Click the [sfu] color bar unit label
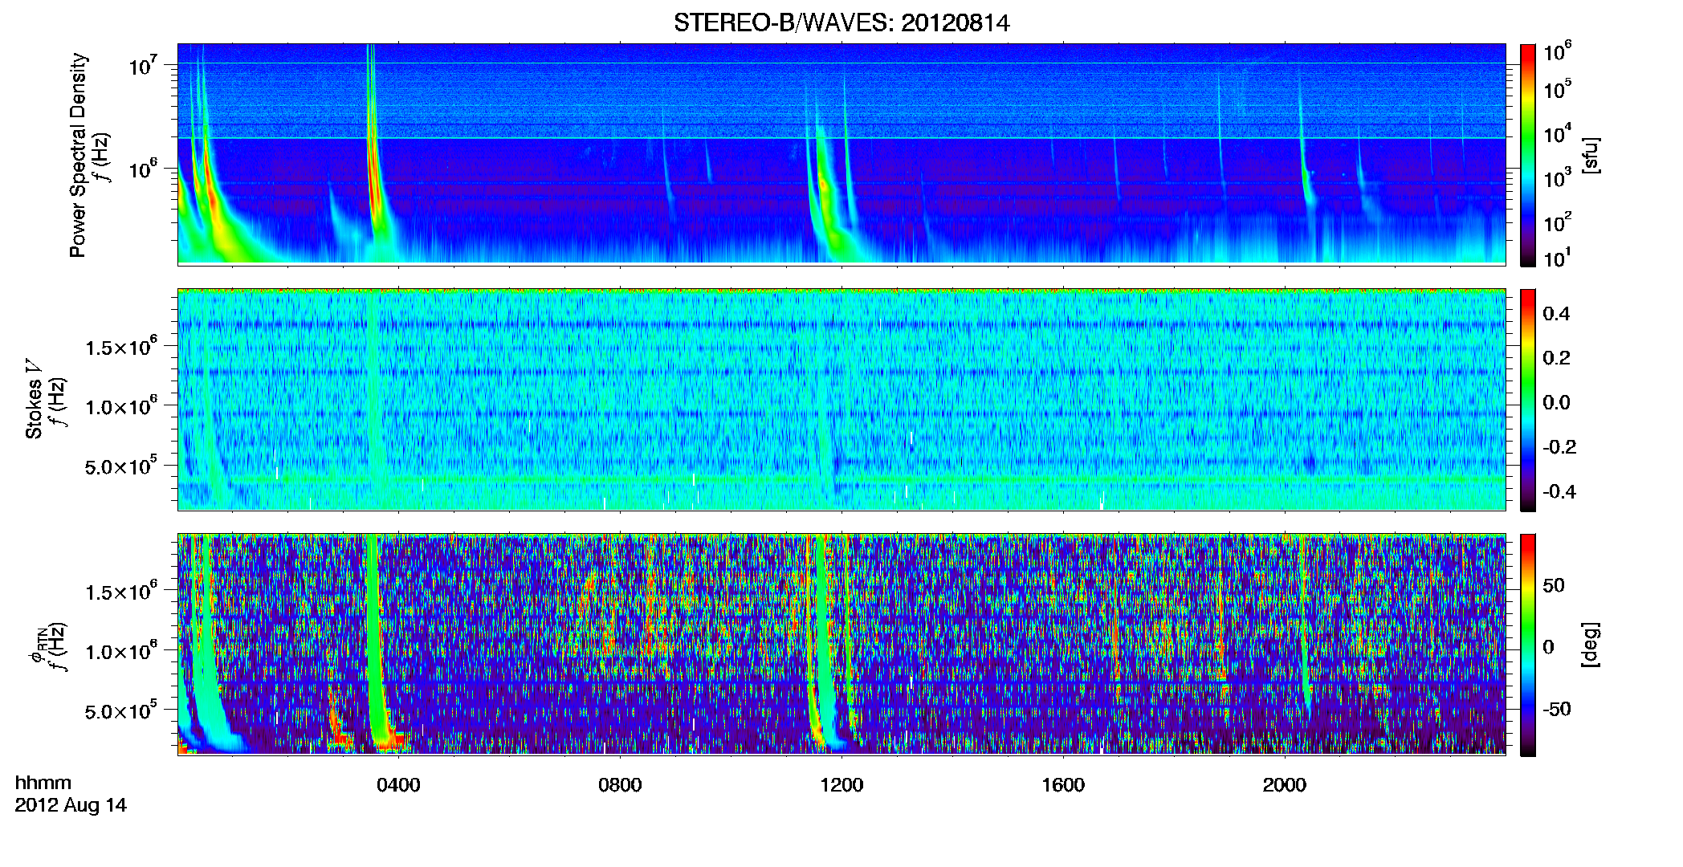 pos(1591,155)
